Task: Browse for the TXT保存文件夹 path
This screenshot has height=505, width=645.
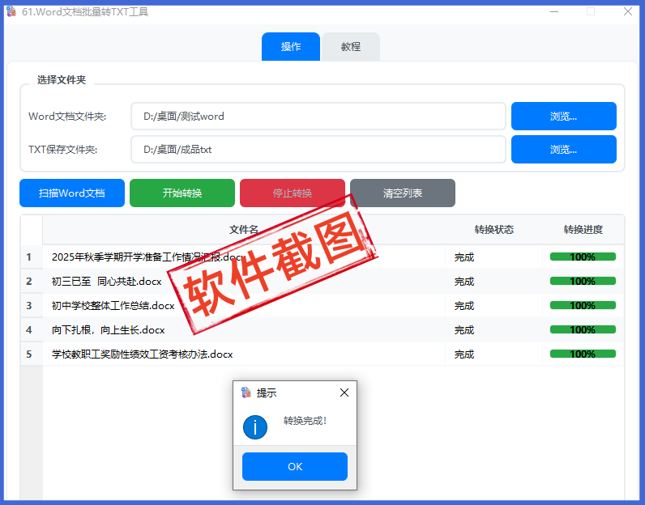Action: tap(563, 150)
